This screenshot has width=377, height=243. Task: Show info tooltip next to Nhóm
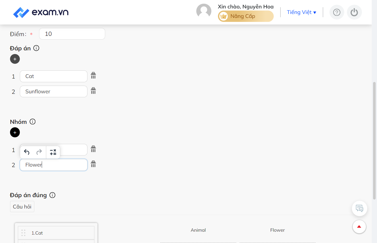coord(32,121)
